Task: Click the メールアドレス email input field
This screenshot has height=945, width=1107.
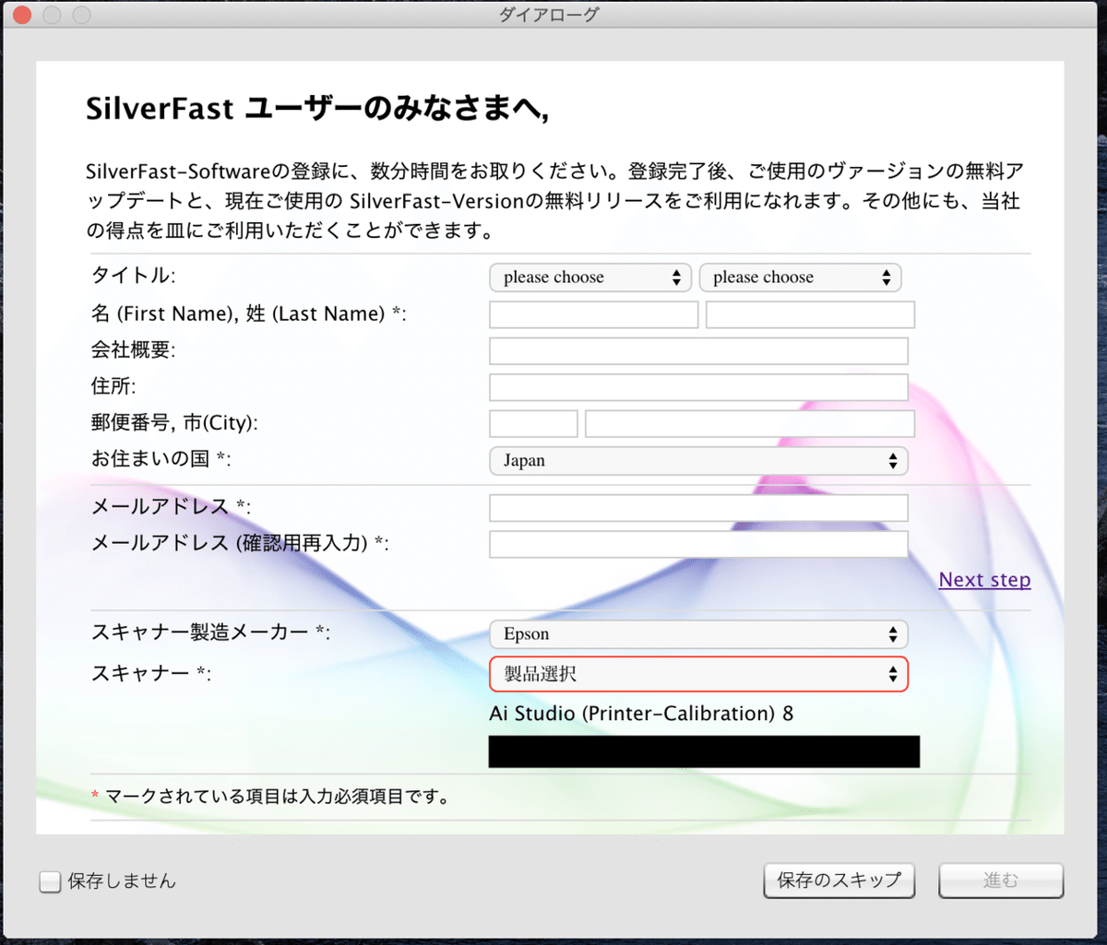Action: [x=698, y=507]
